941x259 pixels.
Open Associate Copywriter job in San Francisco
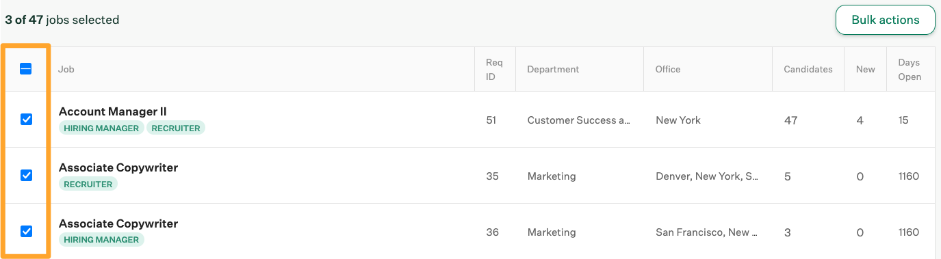pos(118,223)
